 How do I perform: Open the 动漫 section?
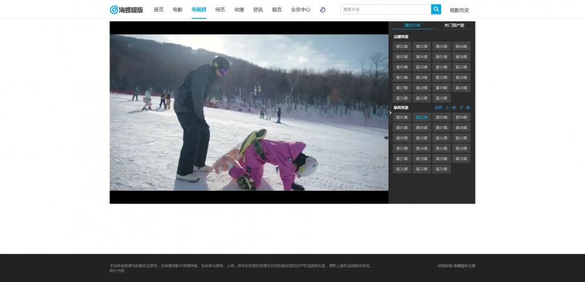point(239,9)
